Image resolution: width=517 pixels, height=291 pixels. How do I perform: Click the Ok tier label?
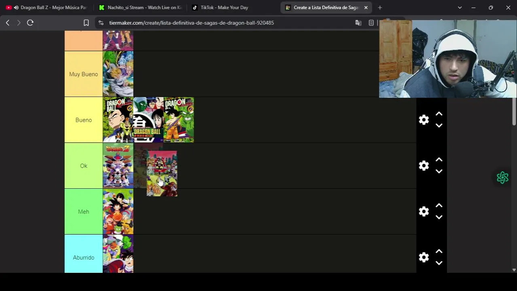pos(83,166)
